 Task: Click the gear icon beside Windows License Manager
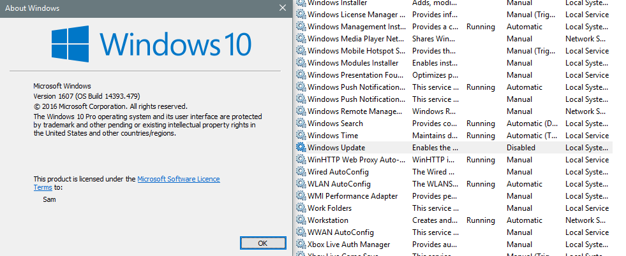point(301,15)
